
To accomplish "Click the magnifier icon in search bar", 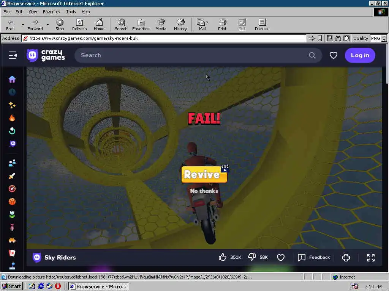I will coord(312,55).
